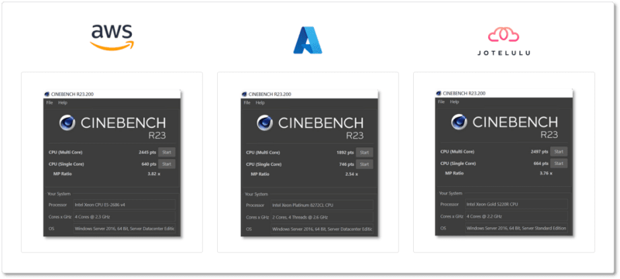
Task: Start Multi Core test beside 2497 pts
Action: (559, 151)
